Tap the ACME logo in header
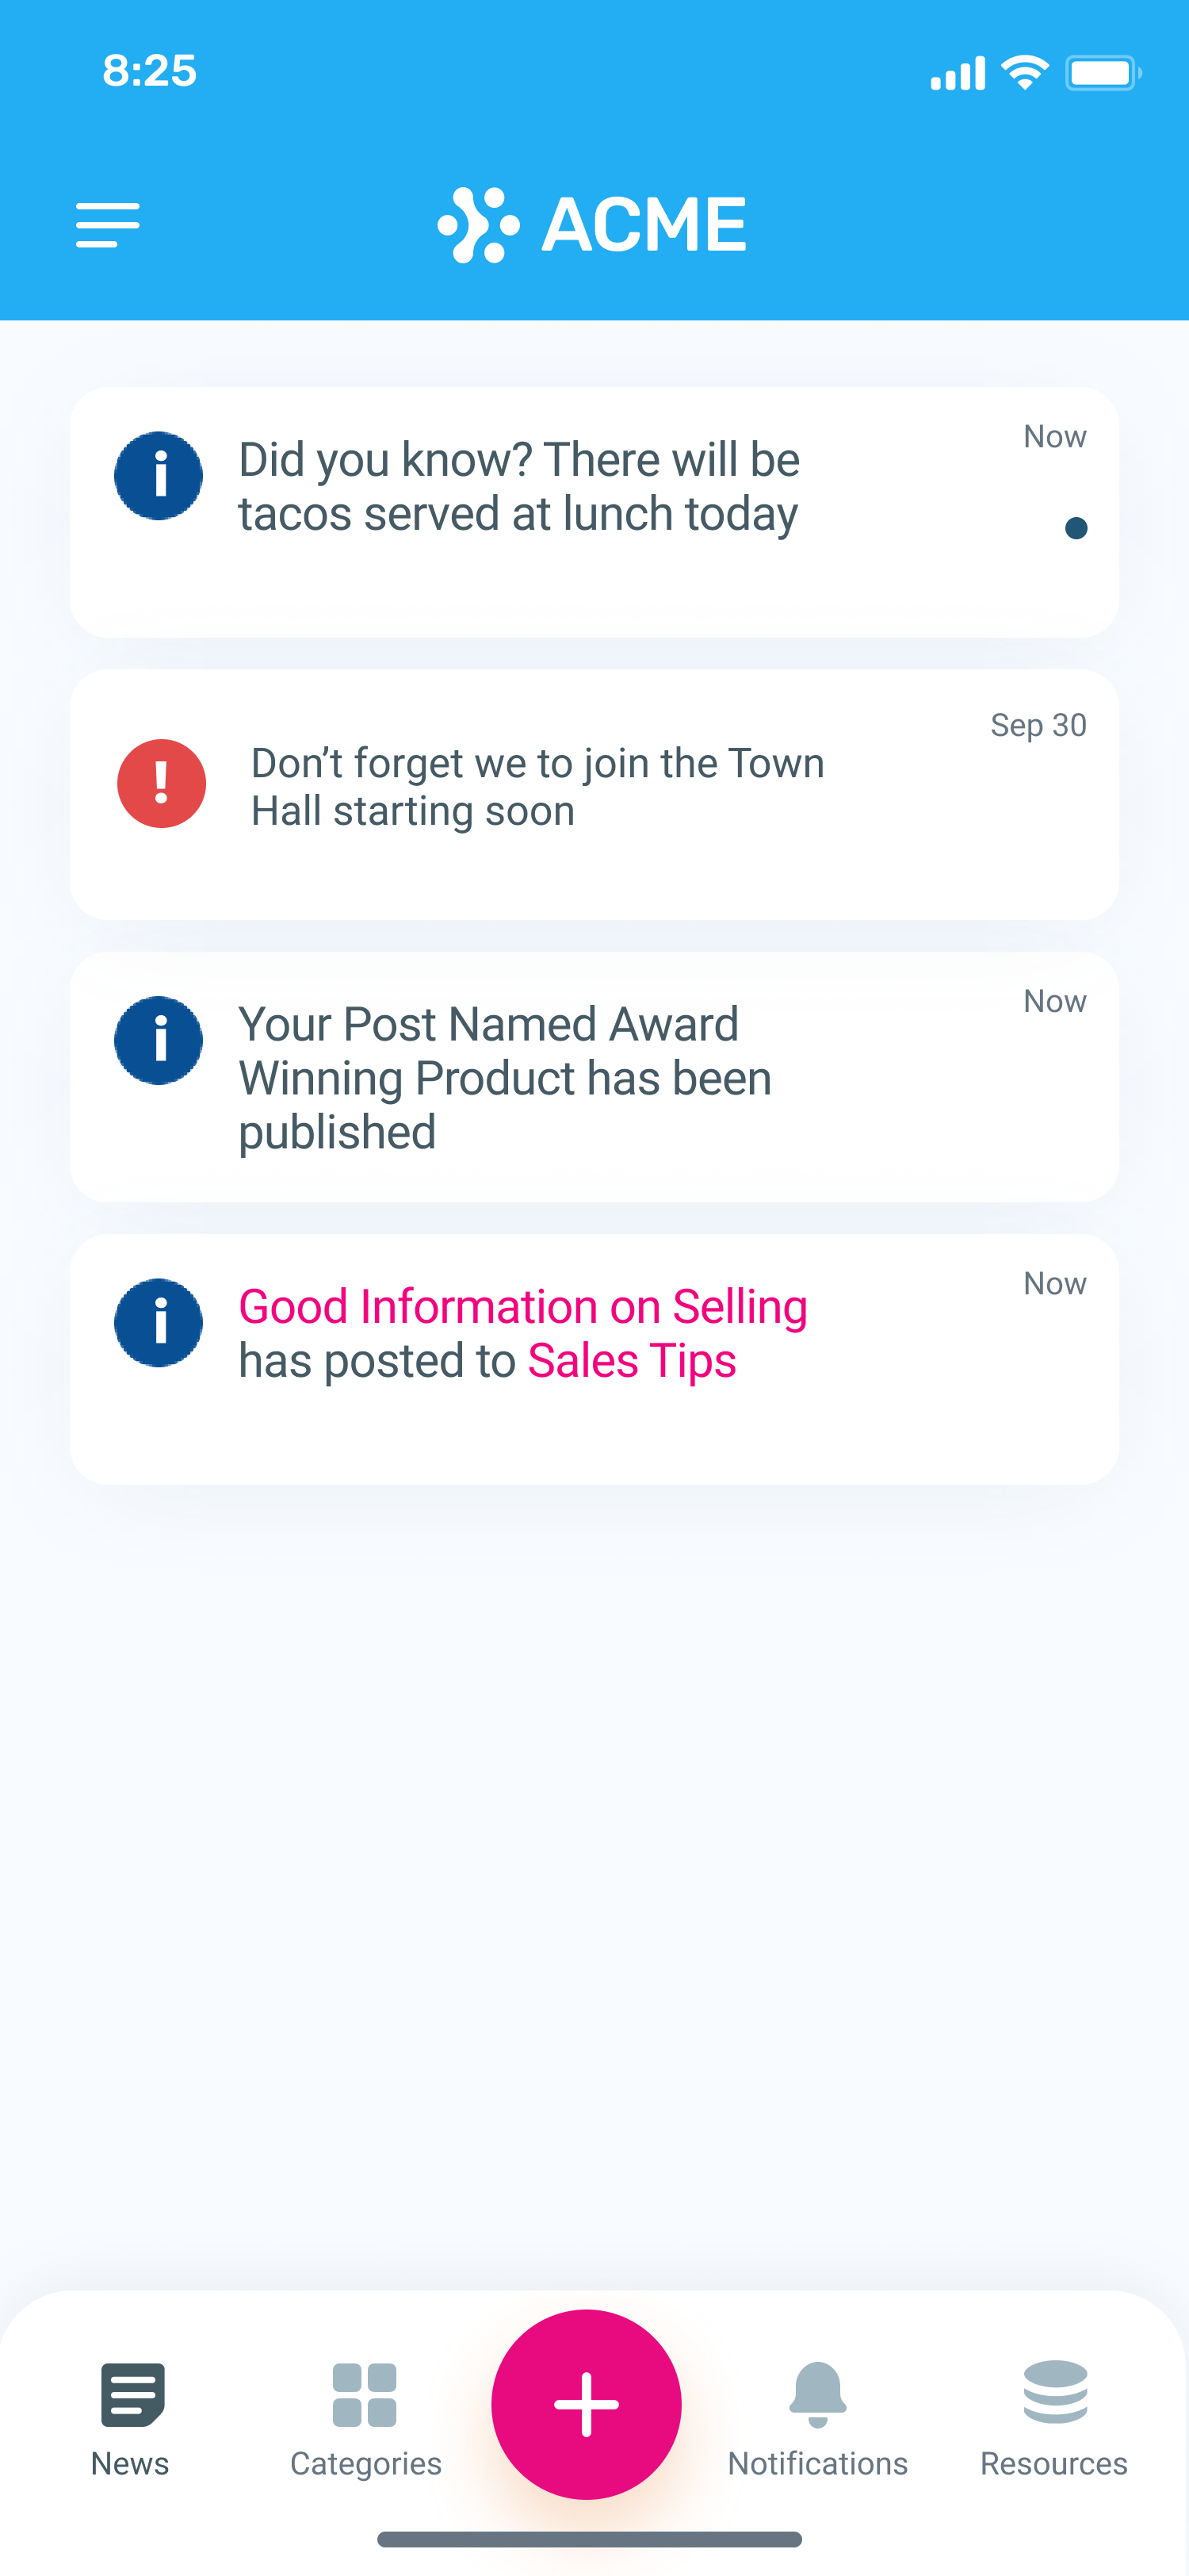 (592, 224)
